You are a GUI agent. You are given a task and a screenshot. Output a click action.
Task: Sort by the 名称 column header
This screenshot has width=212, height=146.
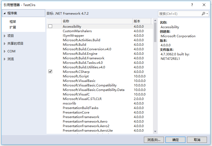tap(97, 21)
